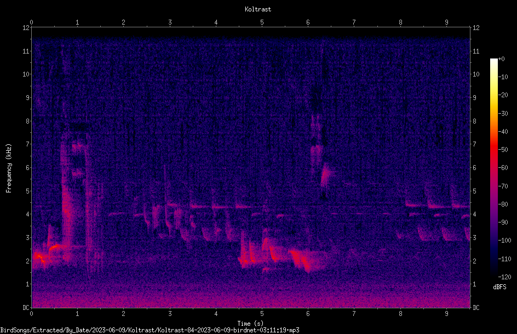517x334 pixels.
Task: Click the file path text at the bottom
Action: point(150,330)
